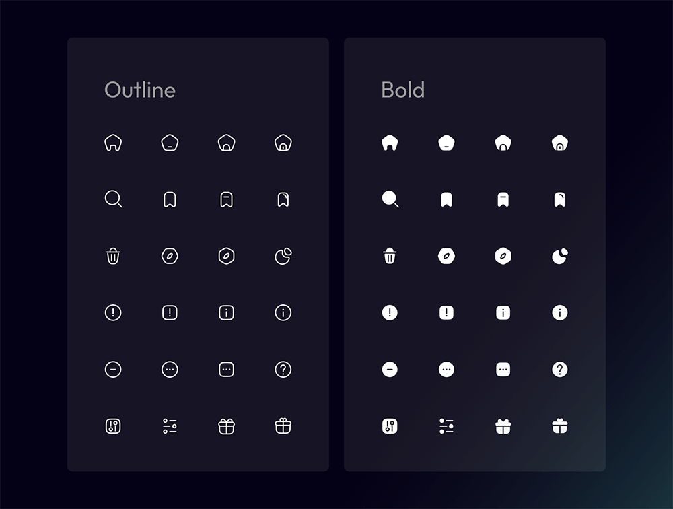
Task: Click the outline search magnifier icon
Action: (113, 199)
